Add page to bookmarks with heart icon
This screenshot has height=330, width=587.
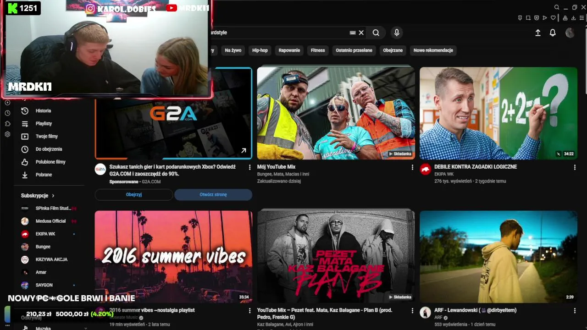(554, 18)
